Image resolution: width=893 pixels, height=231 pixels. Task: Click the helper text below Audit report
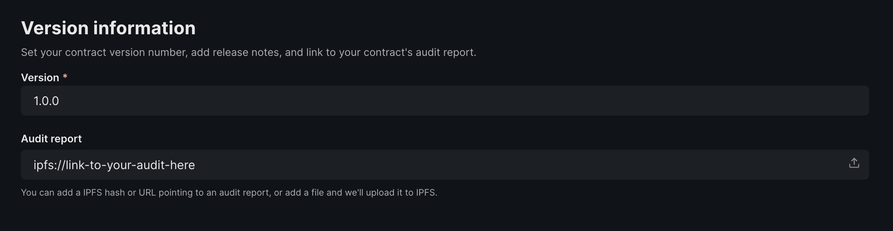229,193
